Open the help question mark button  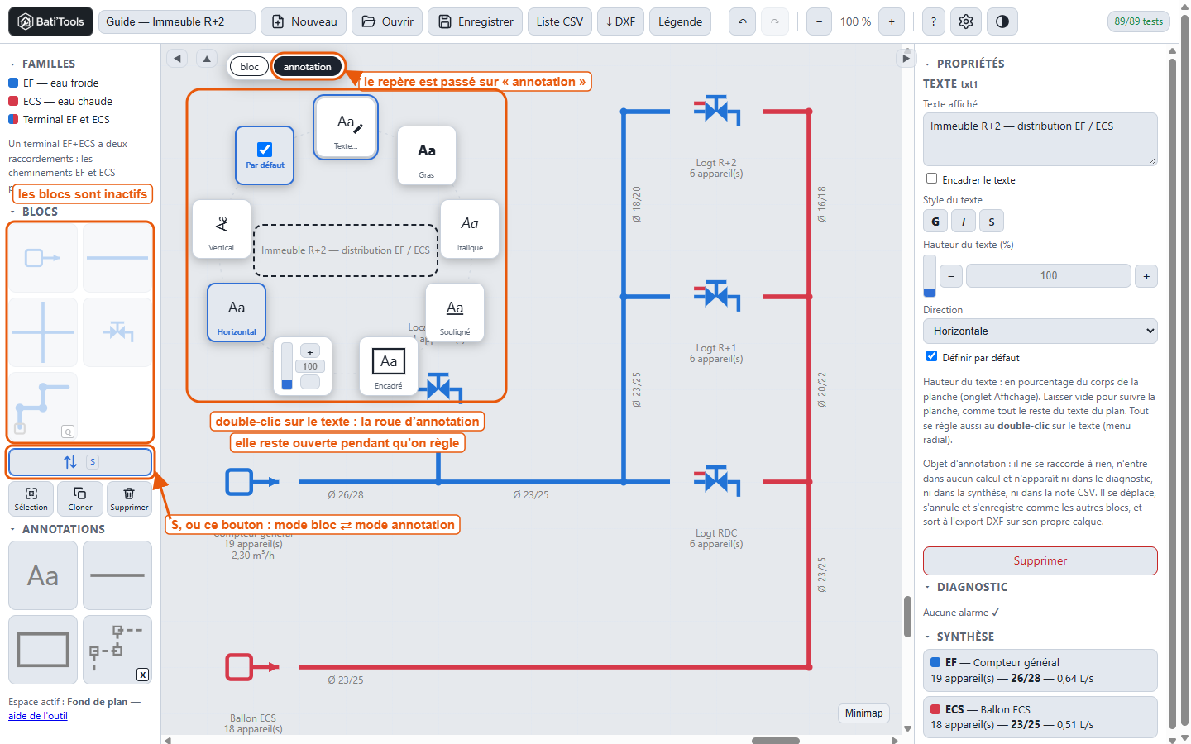click(x=934, y=21)
